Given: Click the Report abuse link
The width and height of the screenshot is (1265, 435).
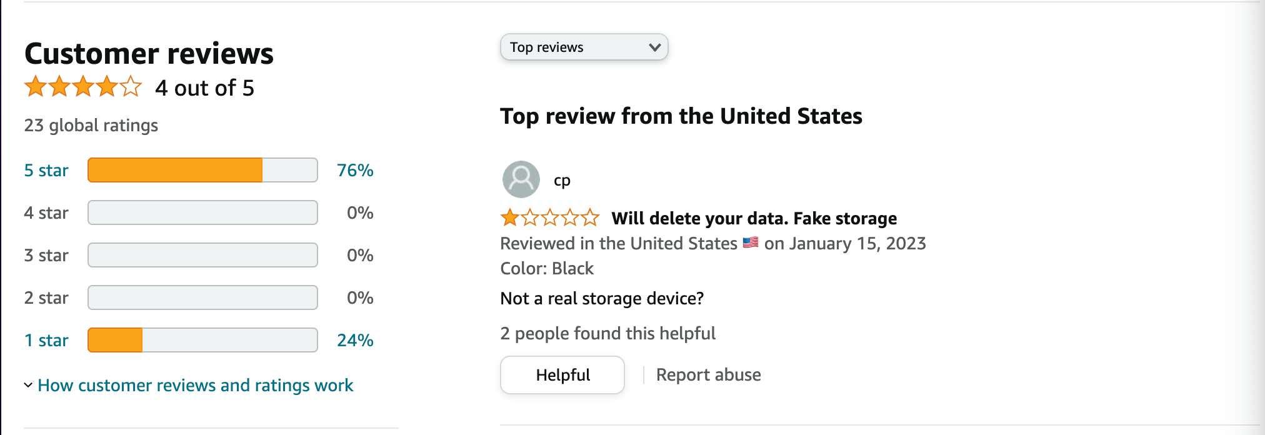Looking at the screenshot, I should tap(708, 374).
